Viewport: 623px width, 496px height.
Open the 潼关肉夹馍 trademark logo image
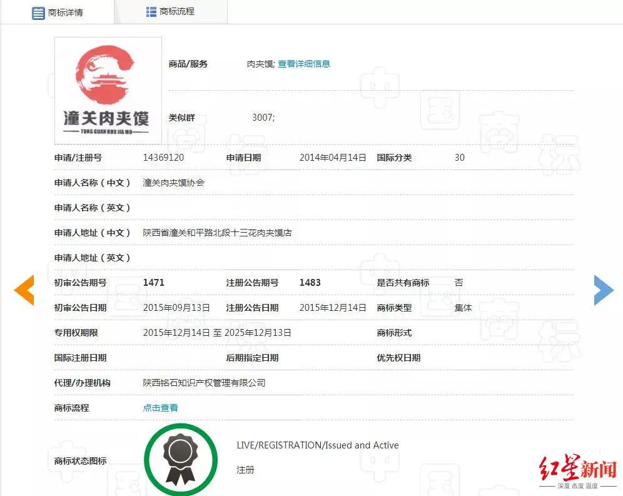(108, 91)
